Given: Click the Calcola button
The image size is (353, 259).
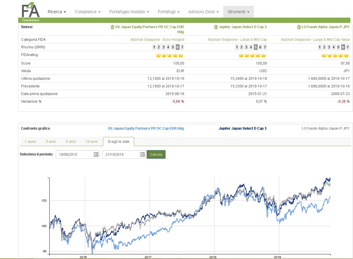Looking at the screenshot, I should [x=156, y=155].
